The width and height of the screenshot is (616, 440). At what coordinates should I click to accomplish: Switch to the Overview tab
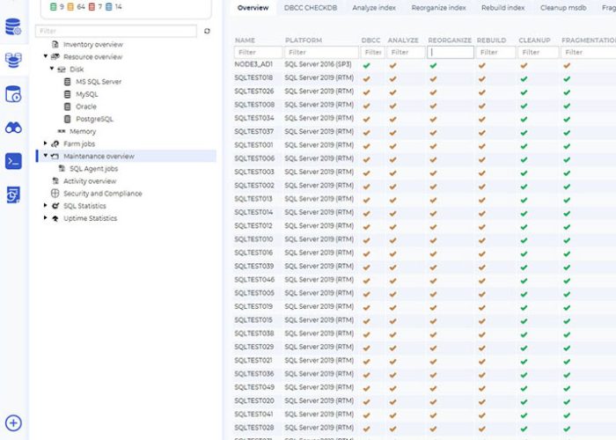(253, 8)
